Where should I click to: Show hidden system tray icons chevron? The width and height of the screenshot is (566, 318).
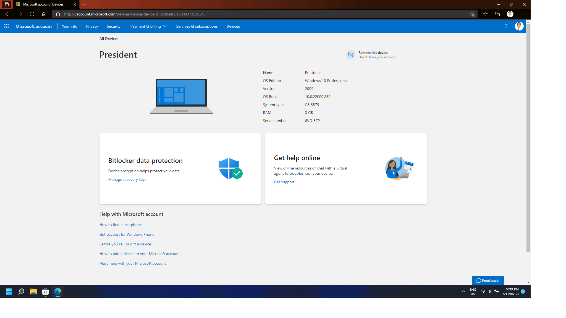click(x=463, y=292)
